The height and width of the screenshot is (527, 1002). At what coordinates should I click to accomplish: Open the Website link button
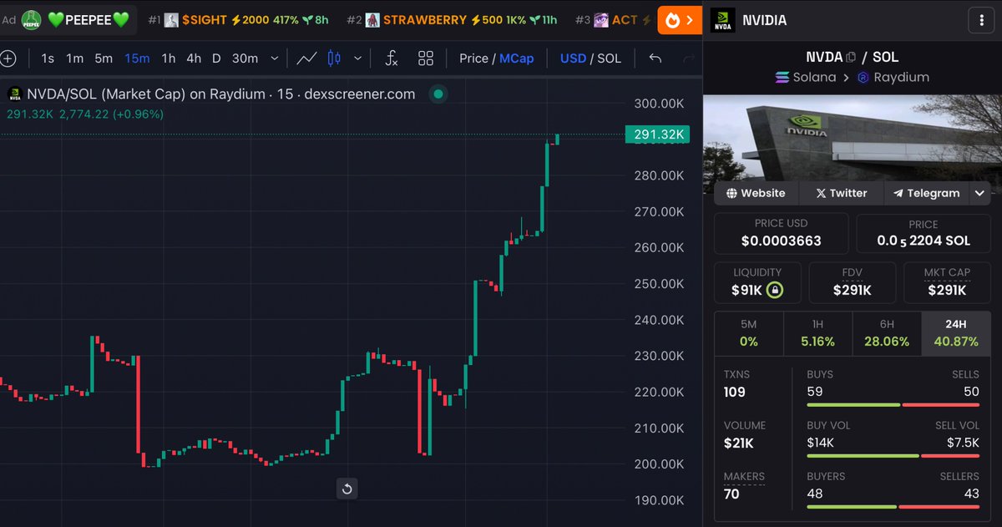tap(756, 193)
